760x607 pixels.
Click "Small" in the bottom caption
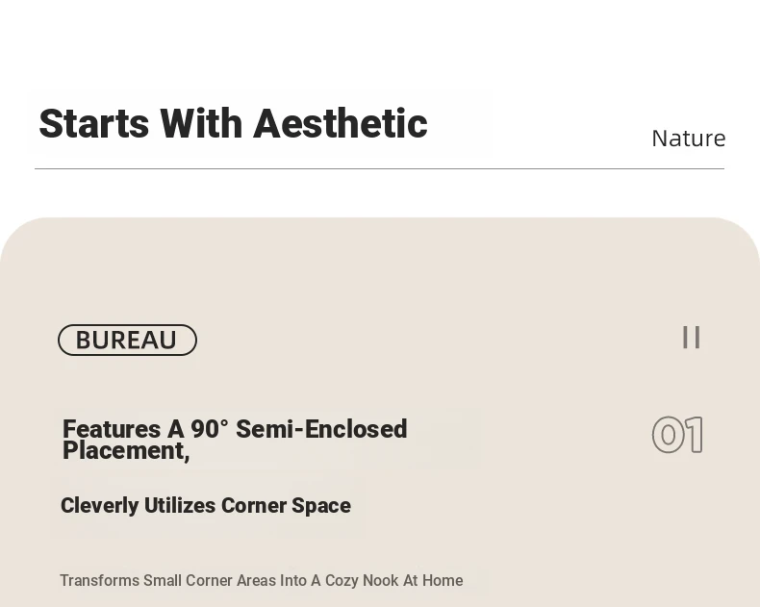[162, 581]
